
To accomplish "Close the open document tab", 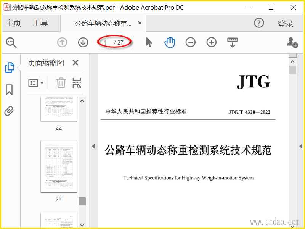I will click(x=140, y=23).
